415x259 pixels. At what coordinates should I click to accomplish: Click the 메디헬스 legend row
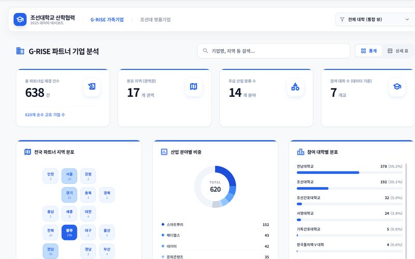[x=215, y=235]
